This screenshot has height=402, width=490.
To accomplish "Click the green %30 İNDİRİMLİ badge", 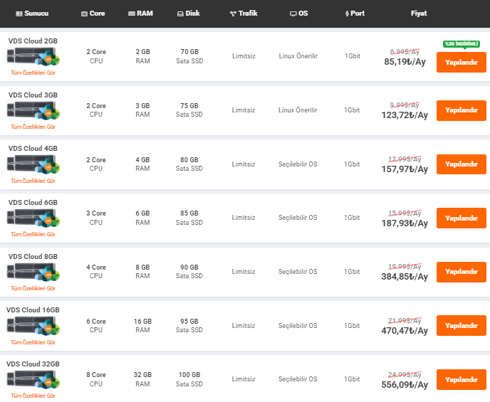I will point(461,44).
